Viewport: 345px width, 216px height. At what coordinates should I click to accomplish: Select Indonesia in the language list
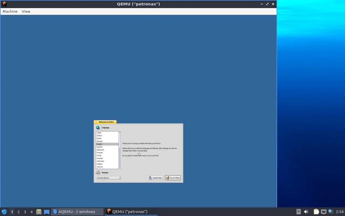tap(107, 161)
